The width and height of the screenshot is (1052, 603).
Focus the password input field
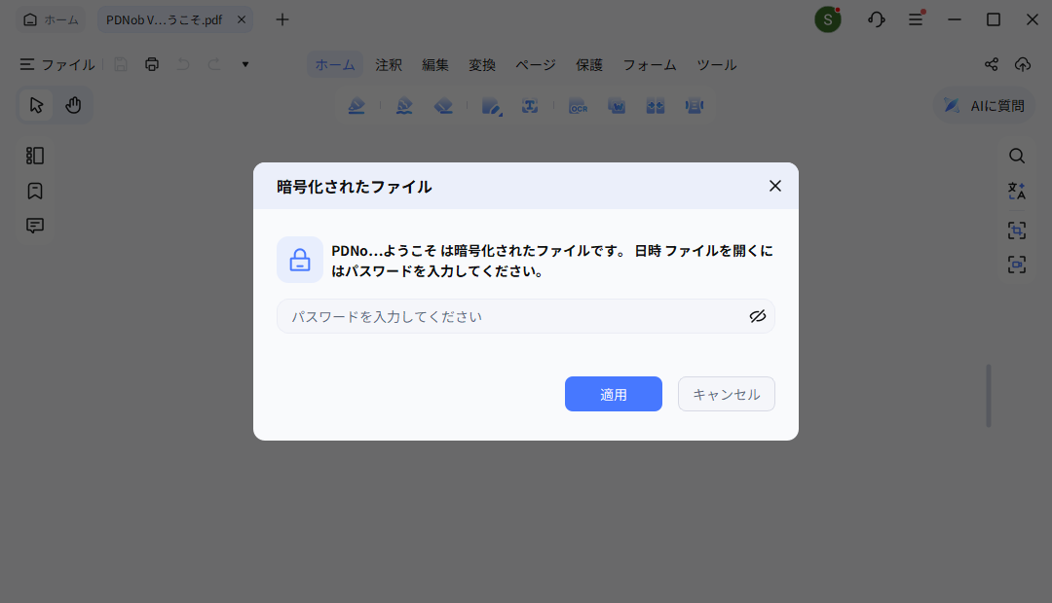(x=525, y=316)
